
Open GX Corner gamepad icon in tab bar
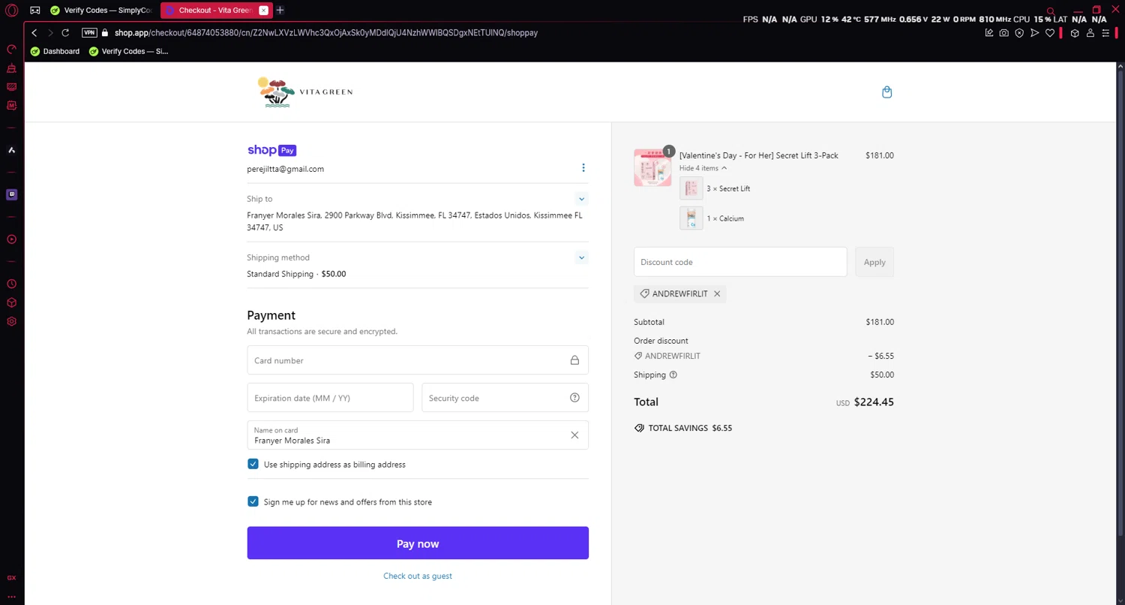click(x=34, y=11)
